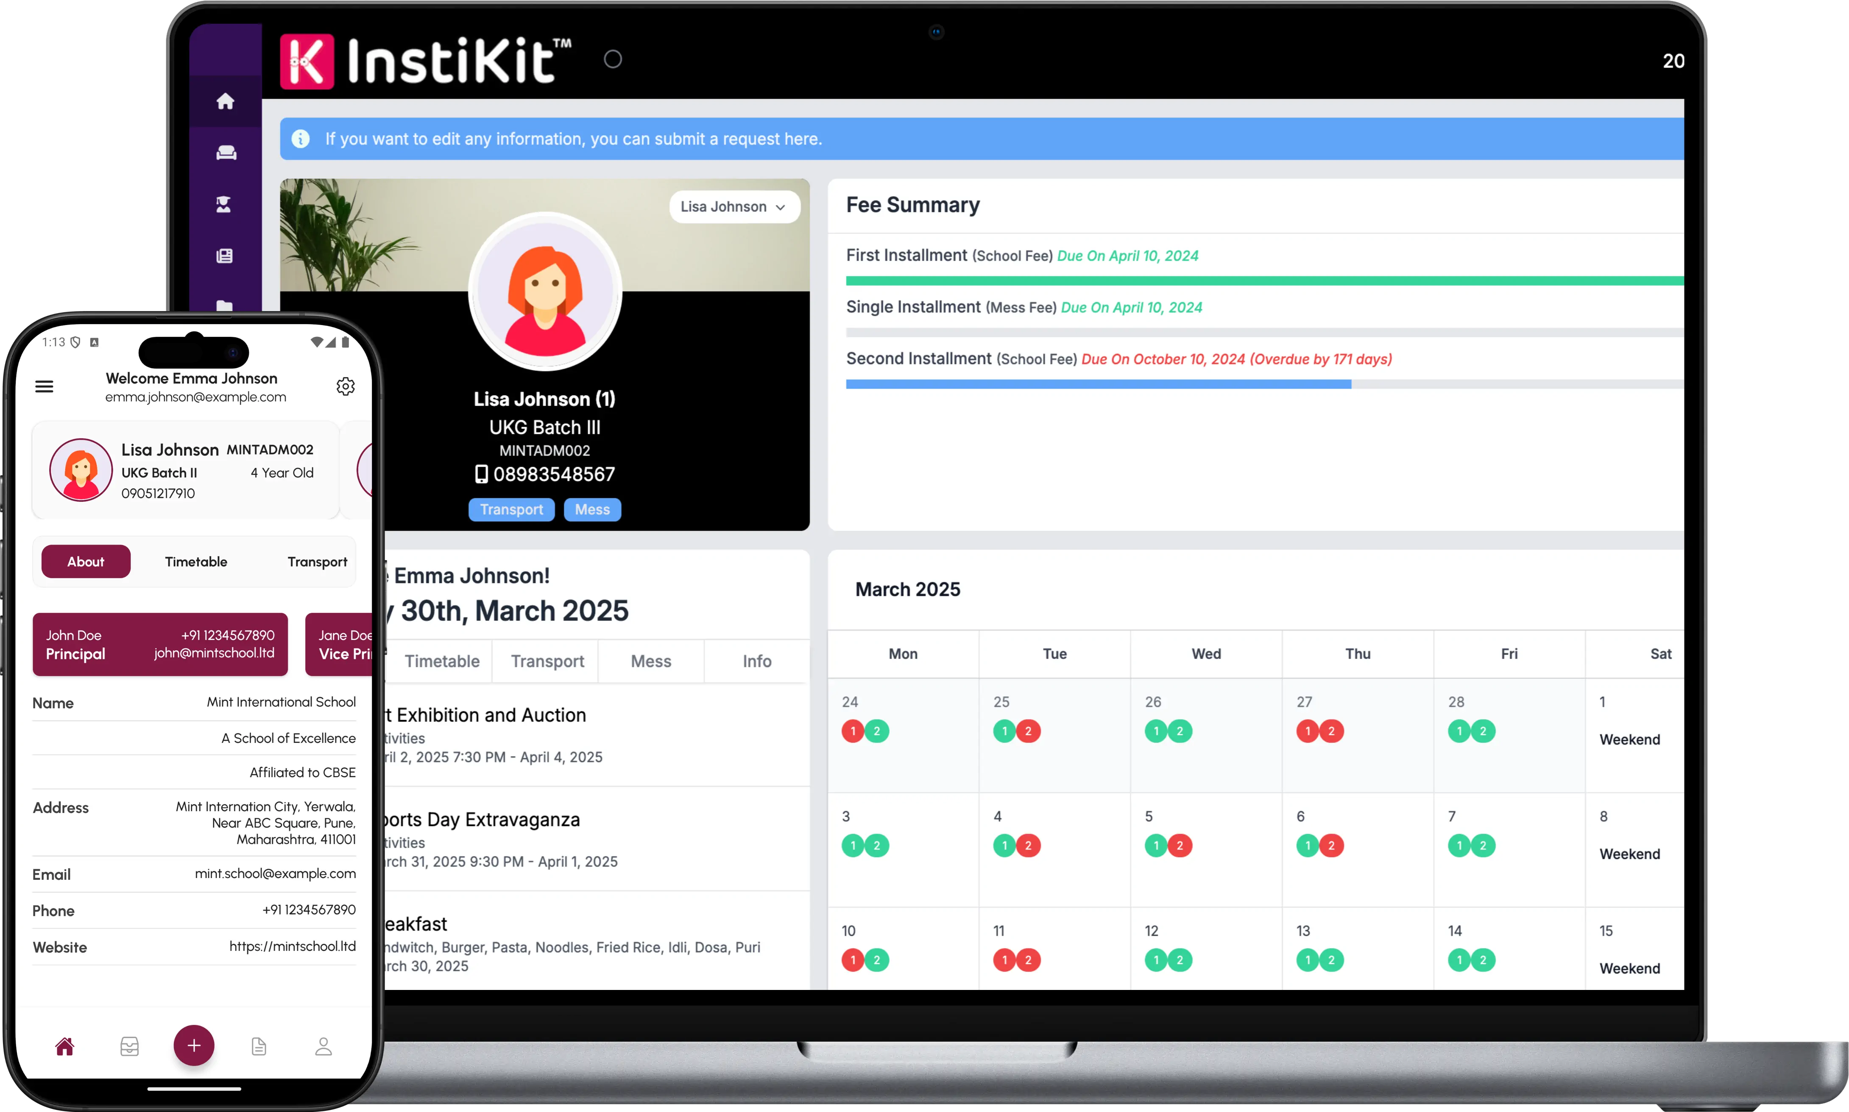Click the phone icon beside 08983548567

point(481,474)
